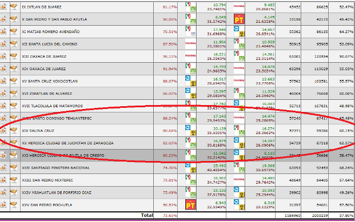Click the second-place Morena logo in XIV Oaxaca de Juarez row
The image size is (355, 222).
pos(239,68)
